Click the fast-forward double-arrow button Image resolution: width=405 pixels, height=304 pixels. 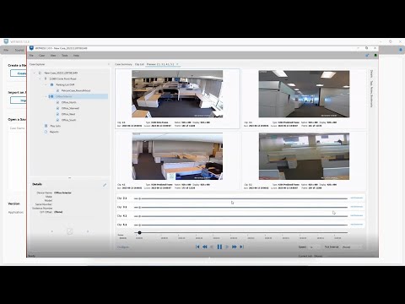(x=234, y=247)
